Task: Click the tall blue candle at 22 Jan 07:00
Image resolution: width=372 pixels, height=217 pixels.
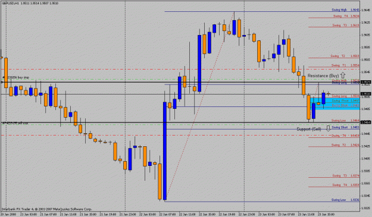Action: (x=165, y=151)
